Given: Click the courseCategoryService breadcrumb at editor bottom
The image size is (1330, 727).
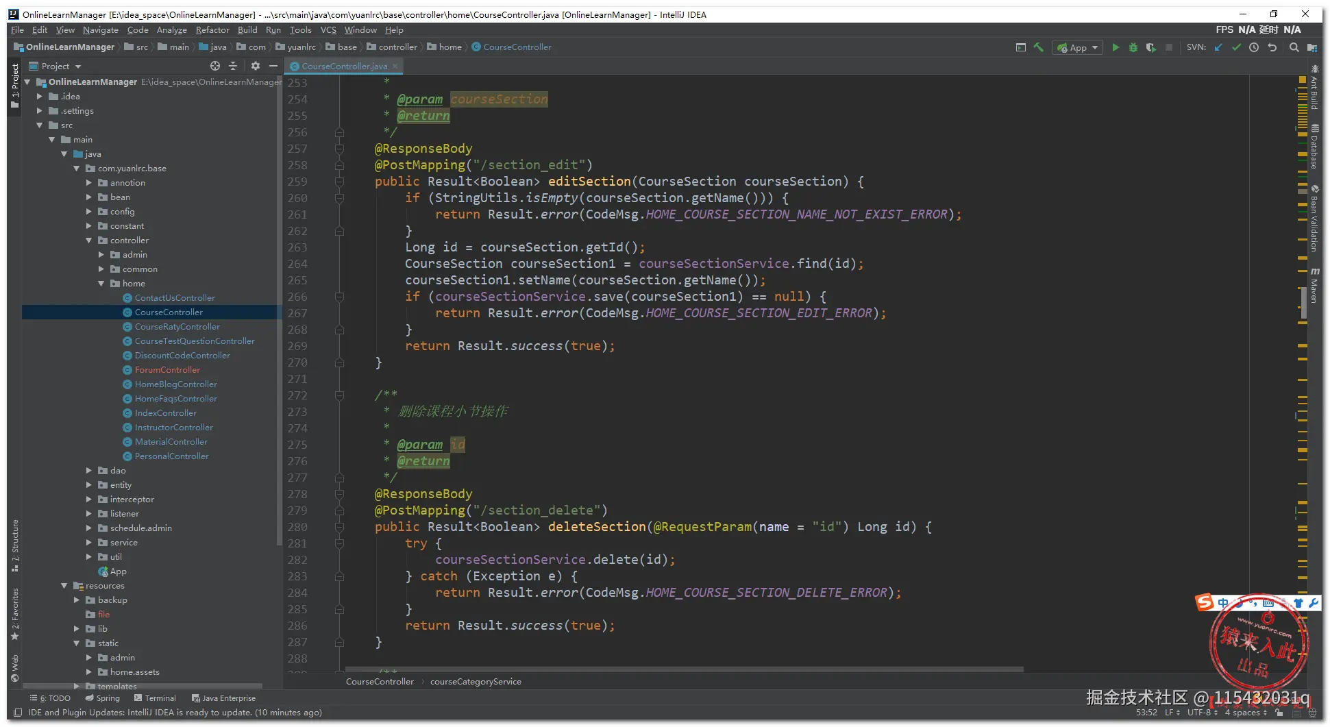Looking at the screenshot, I should click(x=476, y=682).
